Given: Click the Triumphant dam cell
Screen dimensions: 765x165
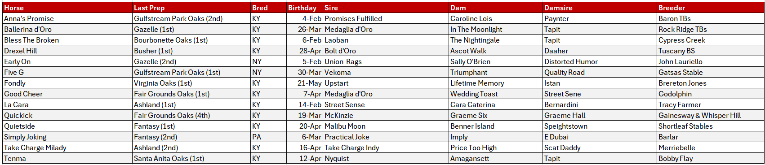Looking at the screenshot, I should [496, 72].
